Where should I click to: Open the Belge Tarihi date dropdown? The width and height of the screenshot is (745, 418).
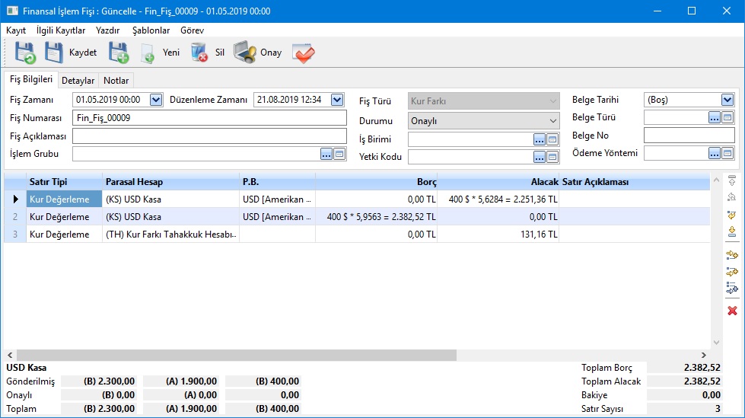[x=727, y=100]
